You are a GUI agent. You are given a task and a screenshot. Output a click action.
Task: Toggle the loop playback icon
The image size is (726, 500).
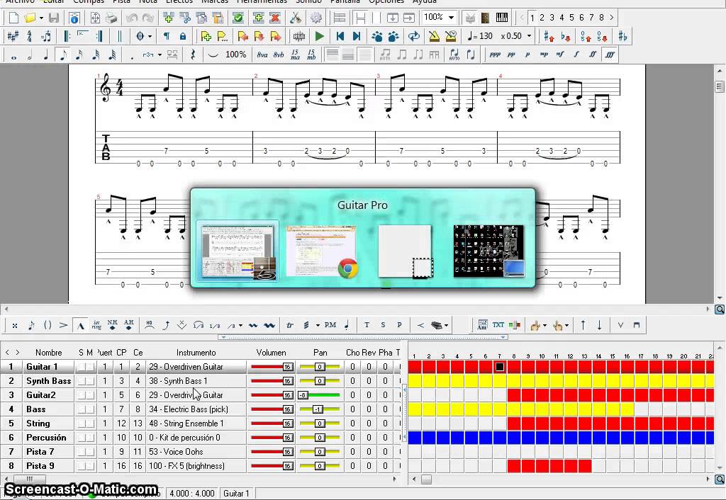pyautogui.click(x=414, y=36)
